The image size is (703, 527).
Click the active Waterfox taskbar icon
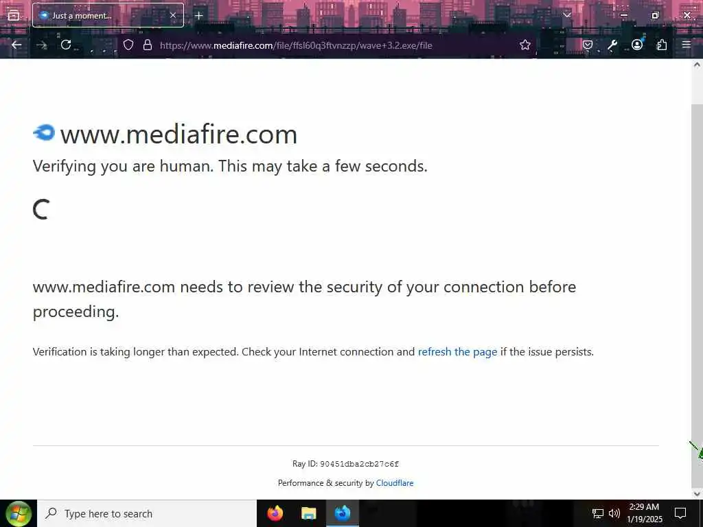[342, 513]
